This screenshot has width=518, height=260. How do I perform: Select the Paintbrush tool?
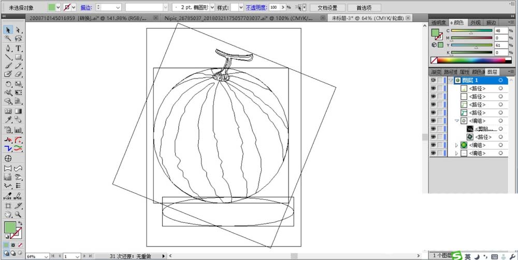pos(8,66)
